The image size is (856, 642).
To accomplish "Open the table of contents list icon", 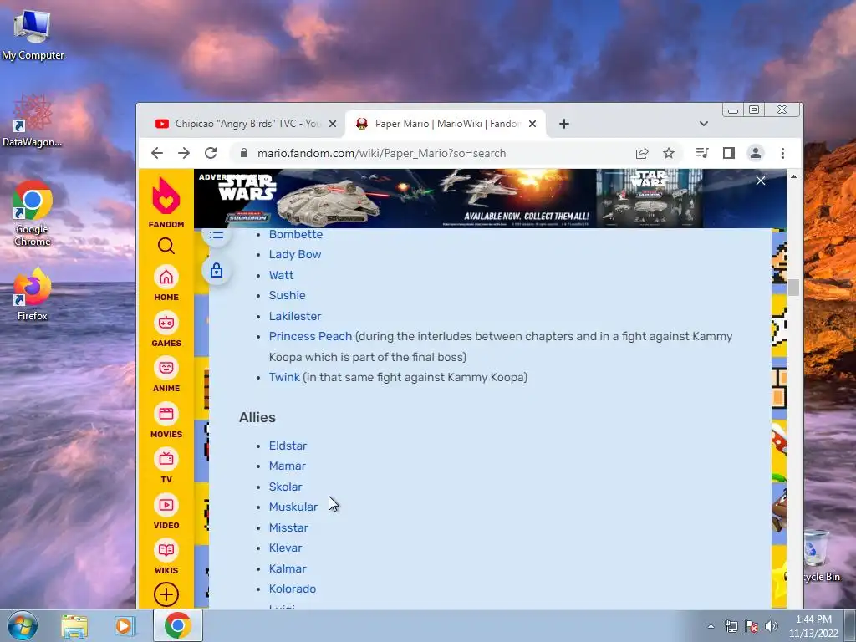I will [217, 235].
